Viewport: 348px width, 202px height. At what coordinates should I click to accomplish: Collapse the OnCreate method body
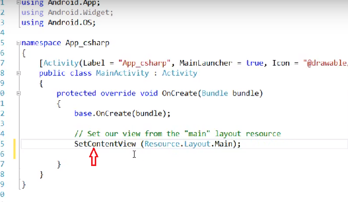tap(19, 93)
